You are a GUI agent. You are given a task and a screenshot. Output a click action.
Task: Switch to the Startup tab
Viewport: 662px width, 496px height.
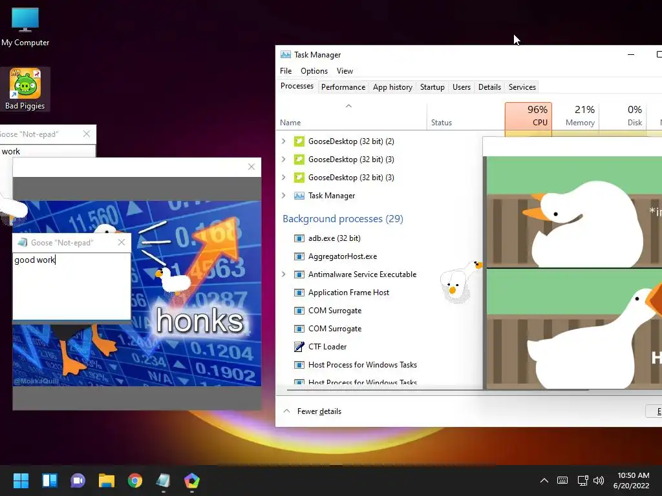(x=432, y=87)
